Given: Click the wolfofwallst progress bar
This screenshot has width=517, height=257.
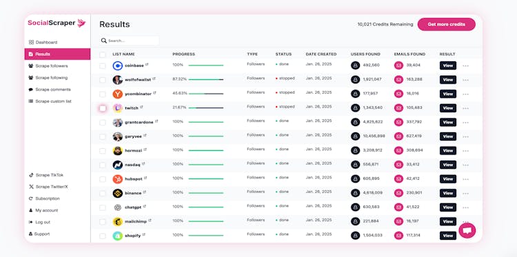Looking at the screenshot, I should tap(205, 79).
